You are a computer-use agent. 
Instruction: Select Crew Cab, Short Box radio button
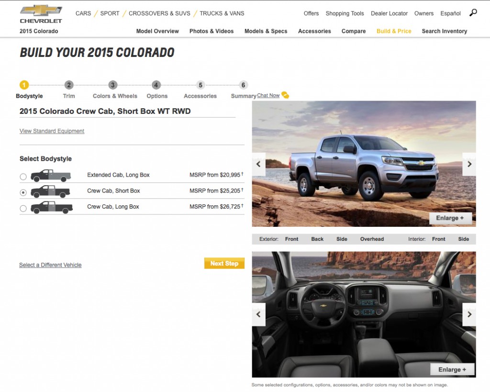[x=23, y=192]
